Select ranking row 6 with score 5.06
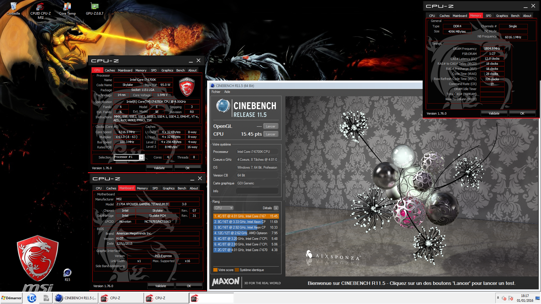 pyautogui.click(x=246, y=244)
